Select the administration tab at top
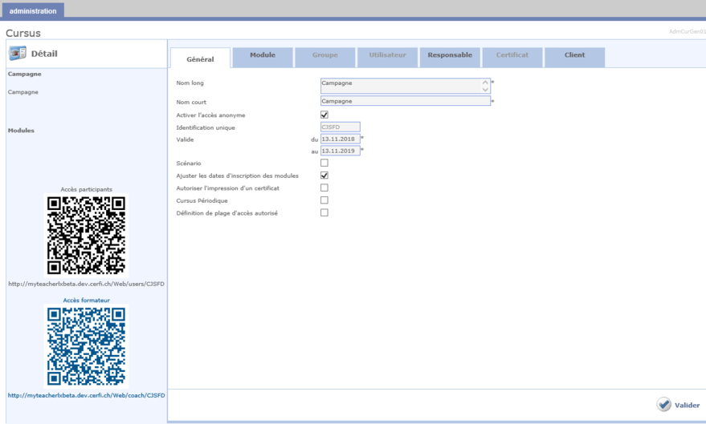Viewport: 706px width, 424px height. [33, 11]
